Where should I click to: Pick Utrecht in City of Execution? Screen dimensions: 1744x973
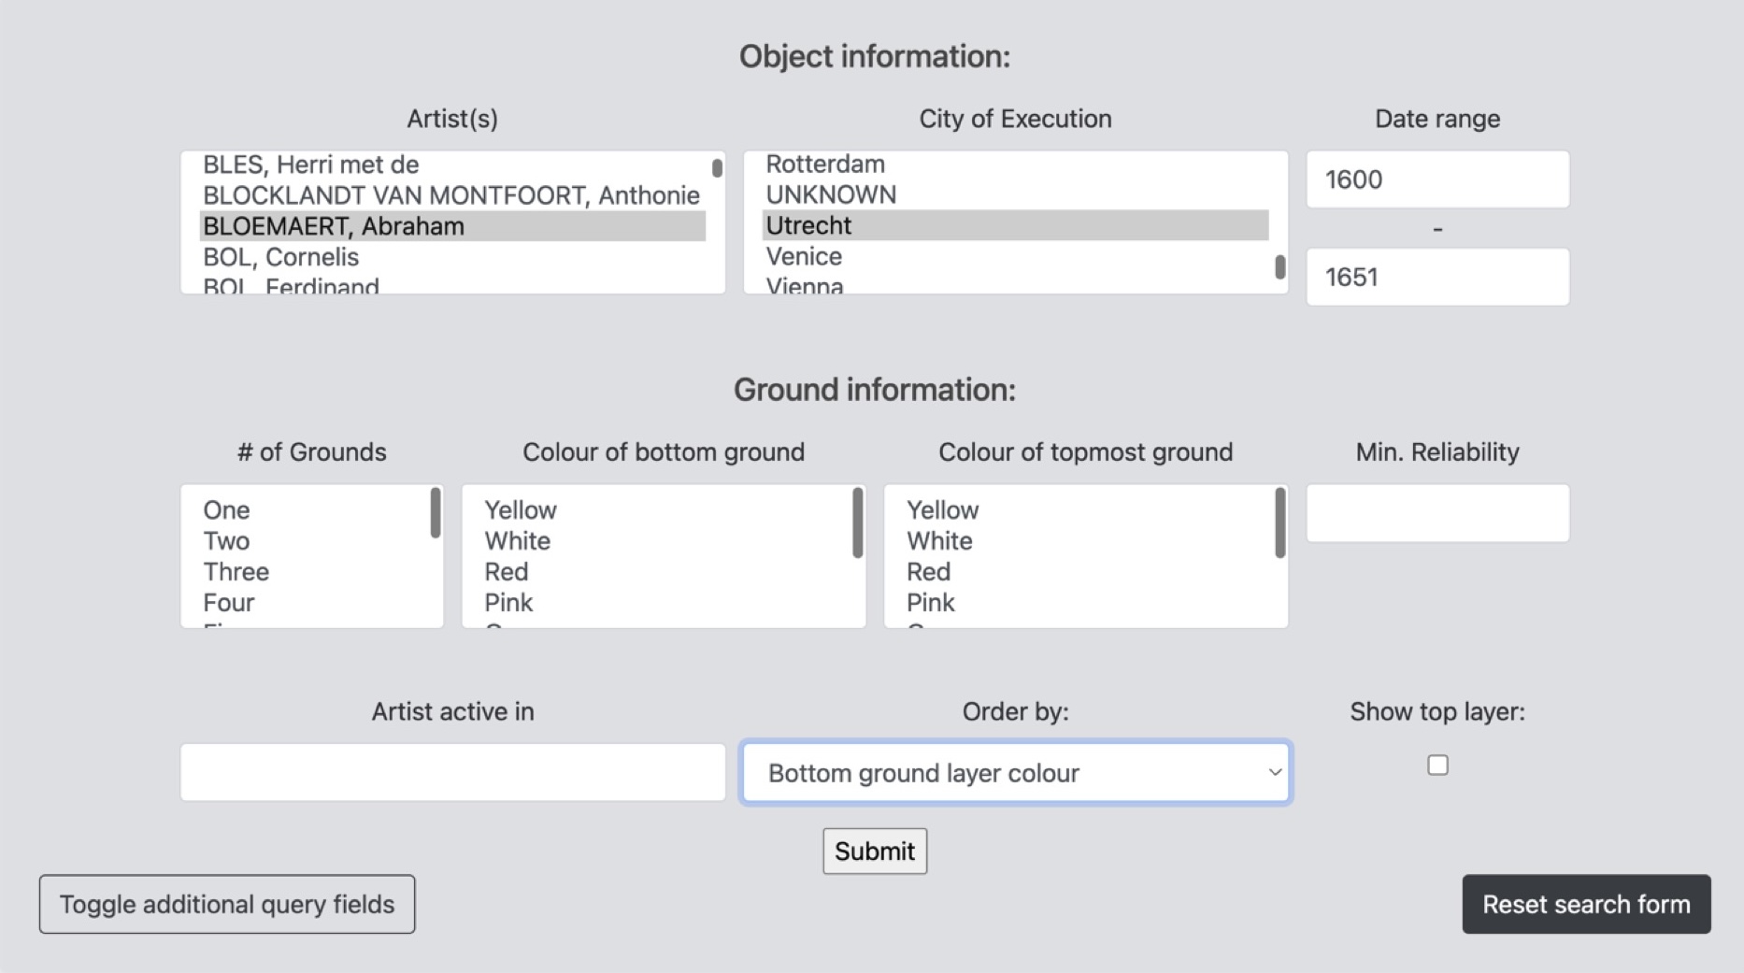pyautogui.click(x=809, y=225)
